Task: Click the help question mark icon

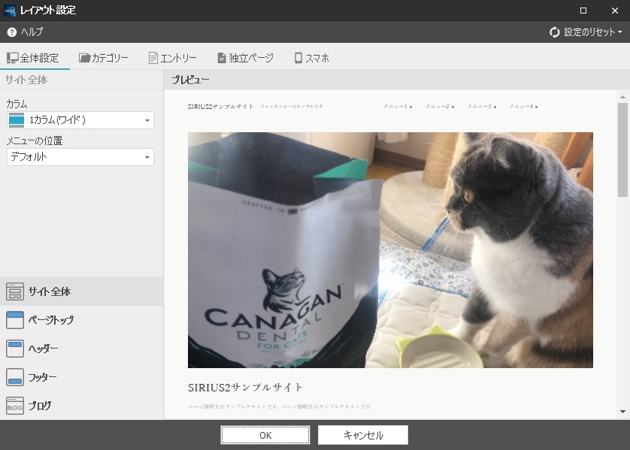Action: (x=12, y=32)
